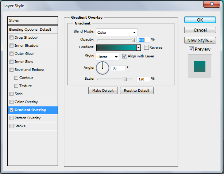Click Reset to Default
The width and height of the screenshot is (224, 174).
tap(137, 91)
